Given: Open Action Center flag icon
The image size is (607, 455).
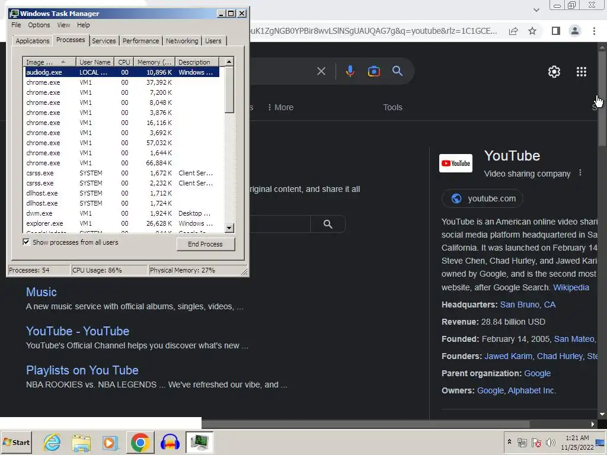Looking at the screenshot, I should pyautogui.click(x=536, y=442).
